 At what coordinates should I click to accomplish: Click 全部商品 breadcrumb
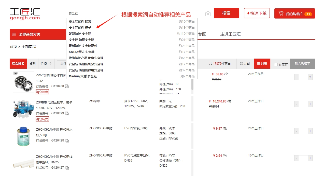[x=29, y=47]
